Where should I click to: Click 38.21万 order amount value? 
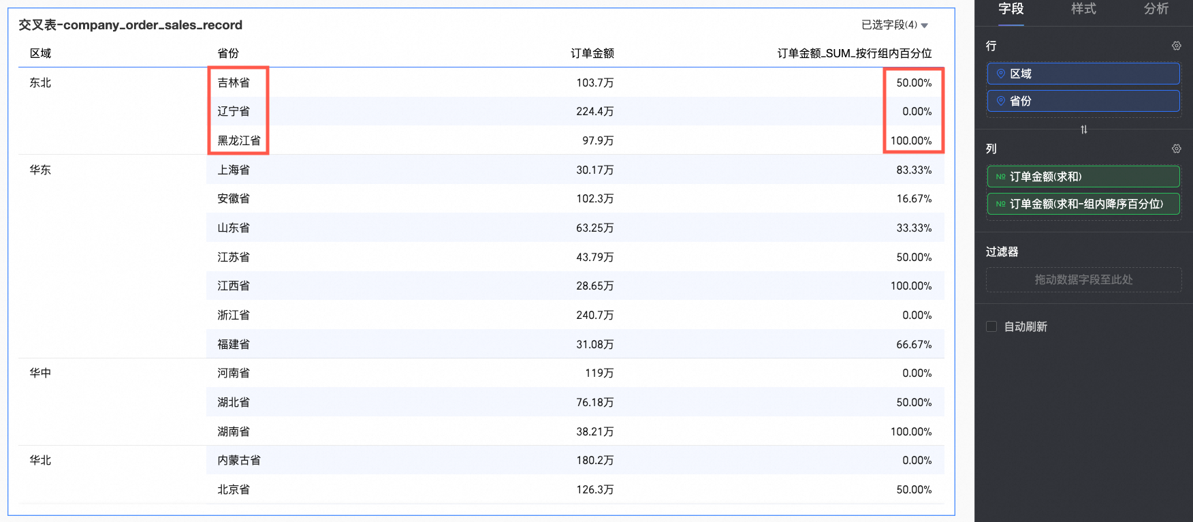tap(595, 431)
